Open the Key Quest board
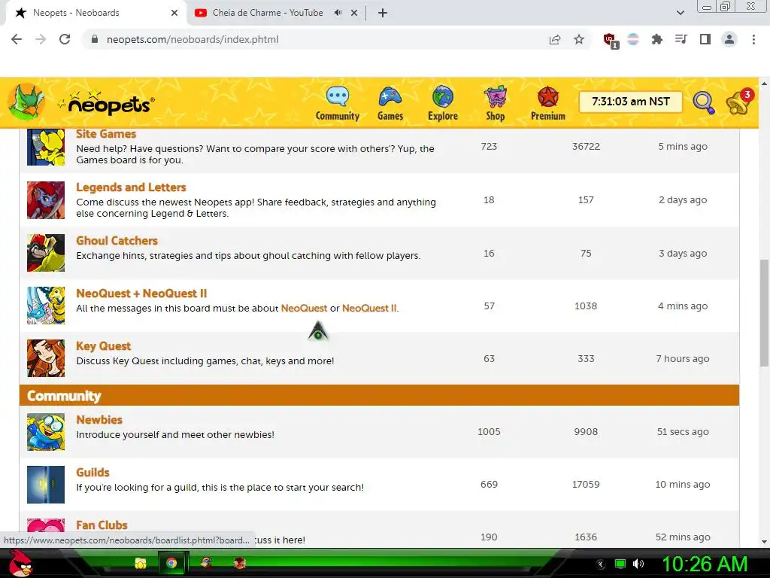The height and width of the screenshot is (578, 770). (104, 346)
